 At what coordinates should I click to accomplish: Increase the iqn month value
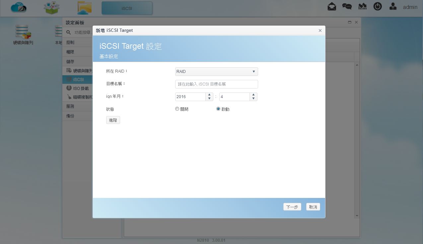253,95
